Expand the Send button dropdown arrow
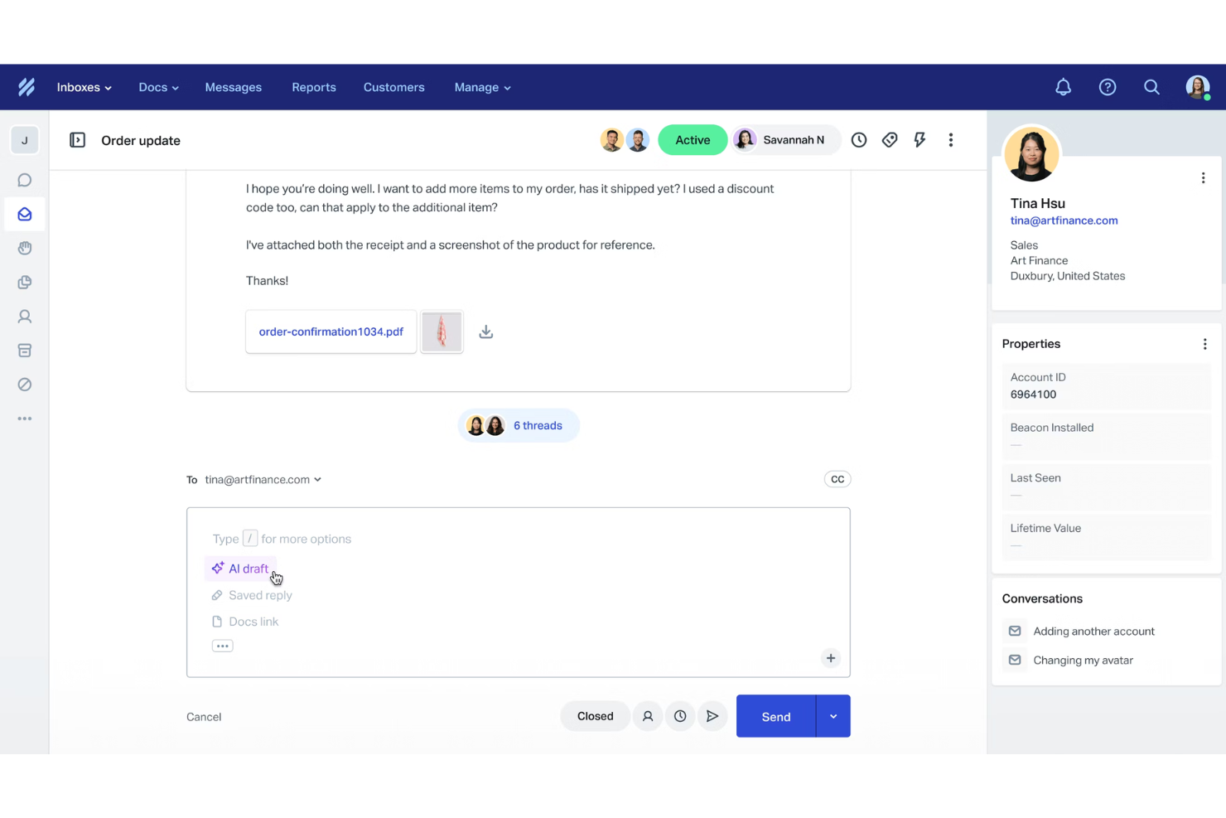This screenshot has width=1226, height=818. [x=833, y=715]
